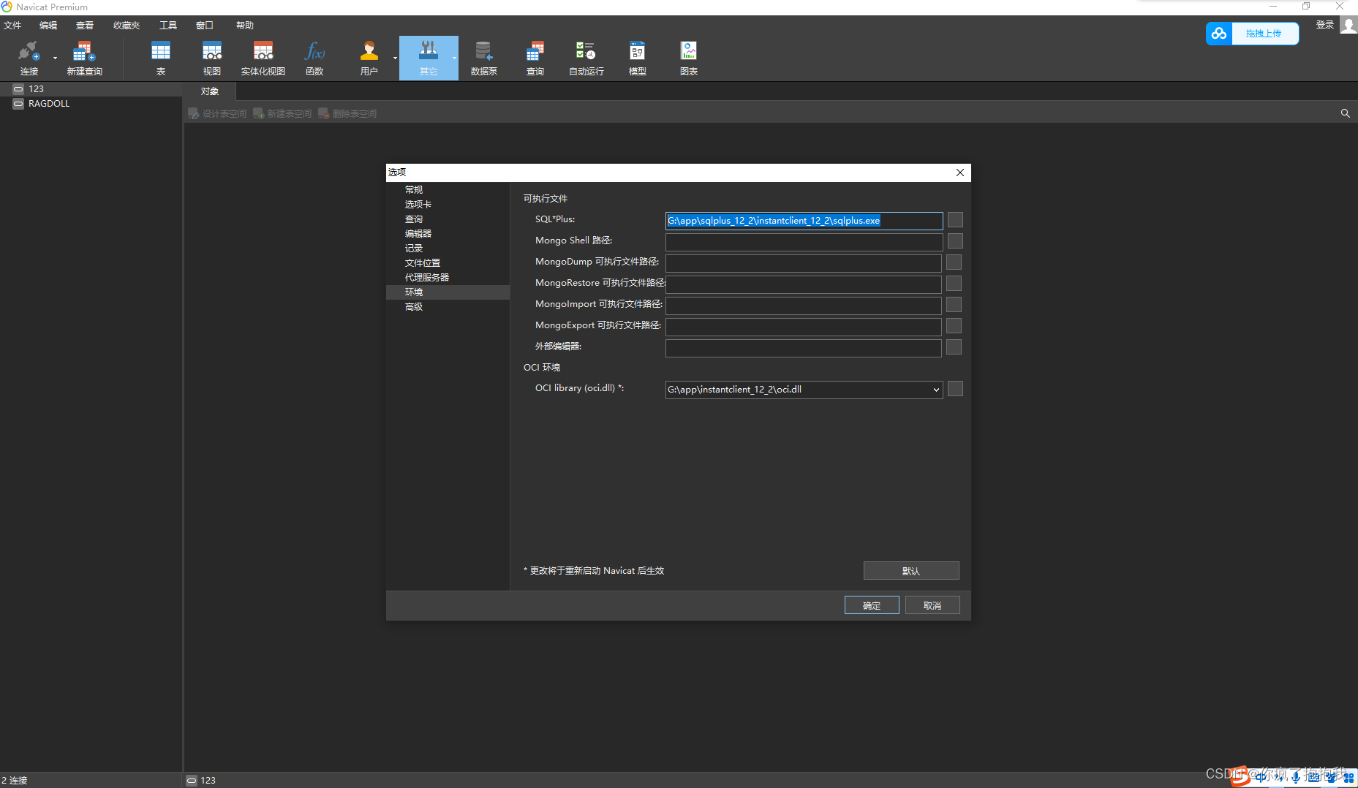Select the 查询 query toolbar icon
Screen dimensions: 1358x788
point(535,58)
